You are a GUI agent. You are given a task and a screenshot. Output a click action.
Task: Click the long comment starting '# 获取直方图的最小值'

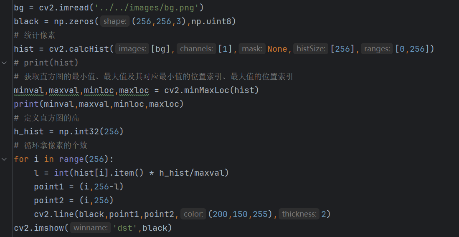coord(153,77)
